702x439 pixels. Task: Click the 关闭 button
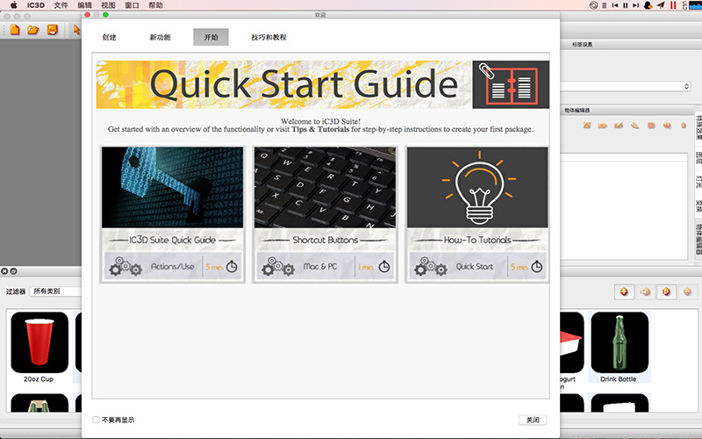(x=533, y=420)
